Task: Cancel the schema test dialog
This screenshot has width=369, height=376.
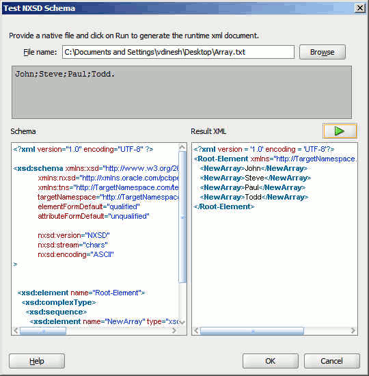Action: click(332, 361)
